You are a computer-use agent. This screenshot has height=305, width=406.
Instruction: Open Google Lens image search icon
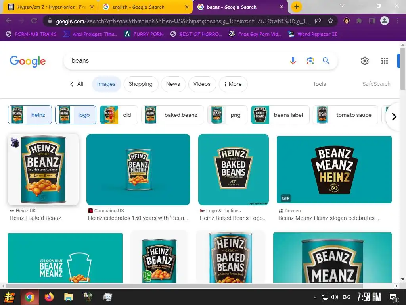310,61
